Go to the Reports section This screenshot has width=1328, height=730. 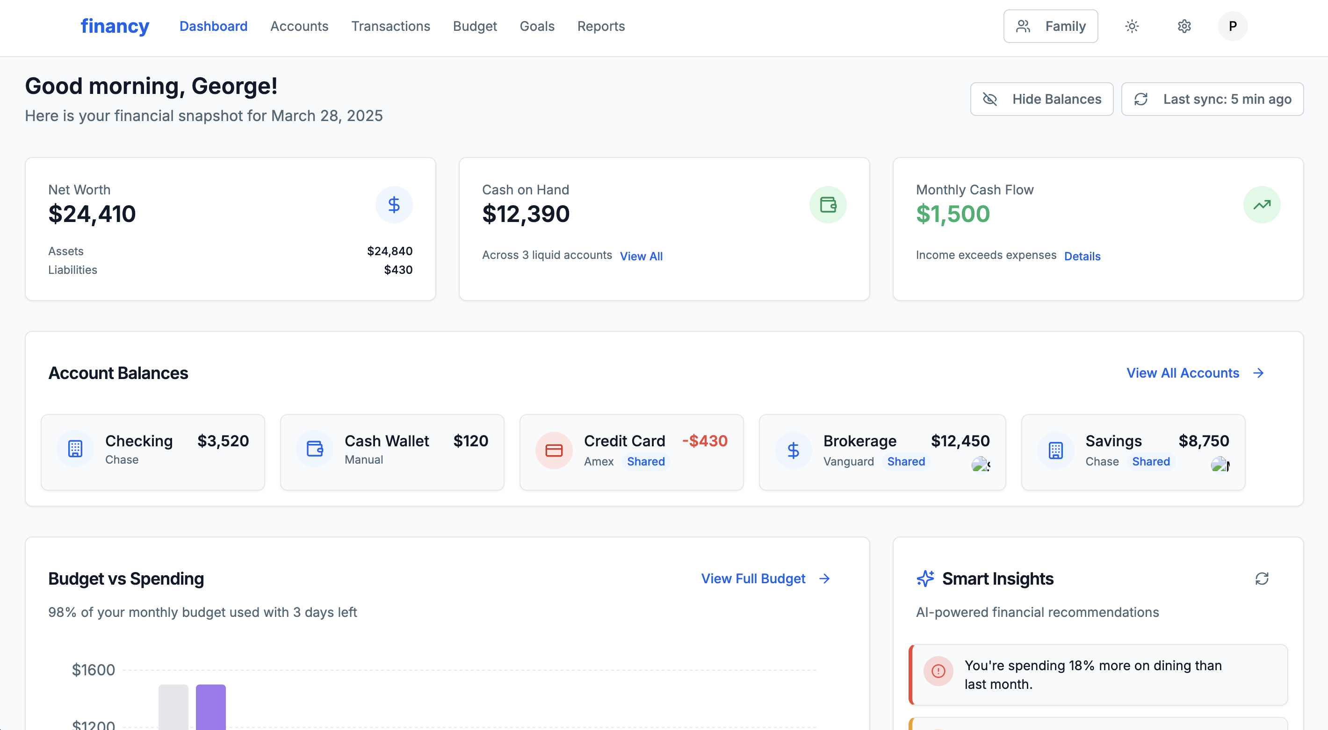[x=600, y=26]
